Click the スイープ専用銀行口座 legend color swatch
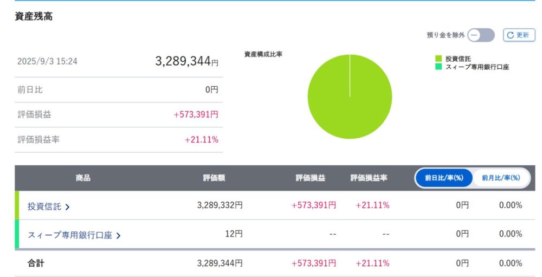The width and height of the screenshot is (542, 277). click(x=438, y=67)
